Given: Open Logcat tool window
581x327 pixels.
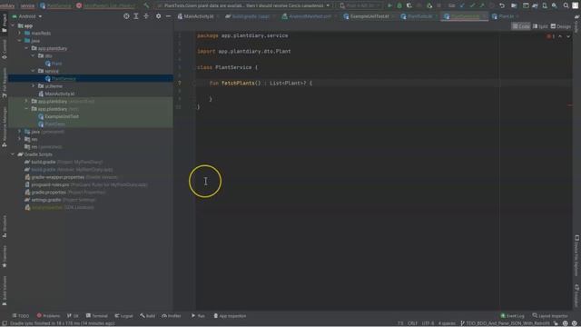Looking at the screenshot, I should pos(123,316).
